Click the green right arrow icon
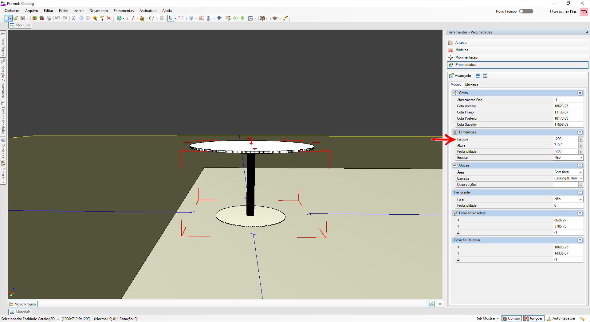 [242, 18]
